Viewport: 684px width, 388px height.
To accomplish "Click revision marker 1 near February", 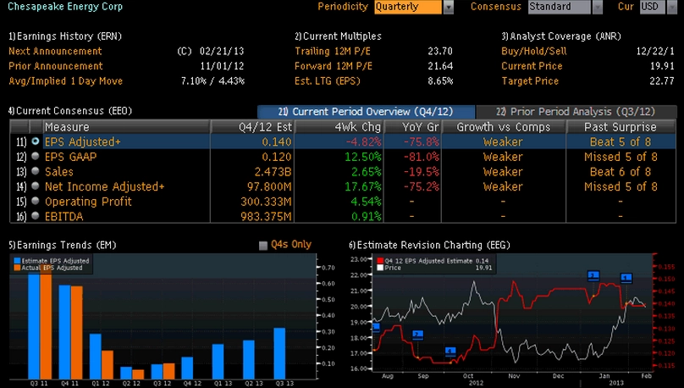I will pos(626,278).
